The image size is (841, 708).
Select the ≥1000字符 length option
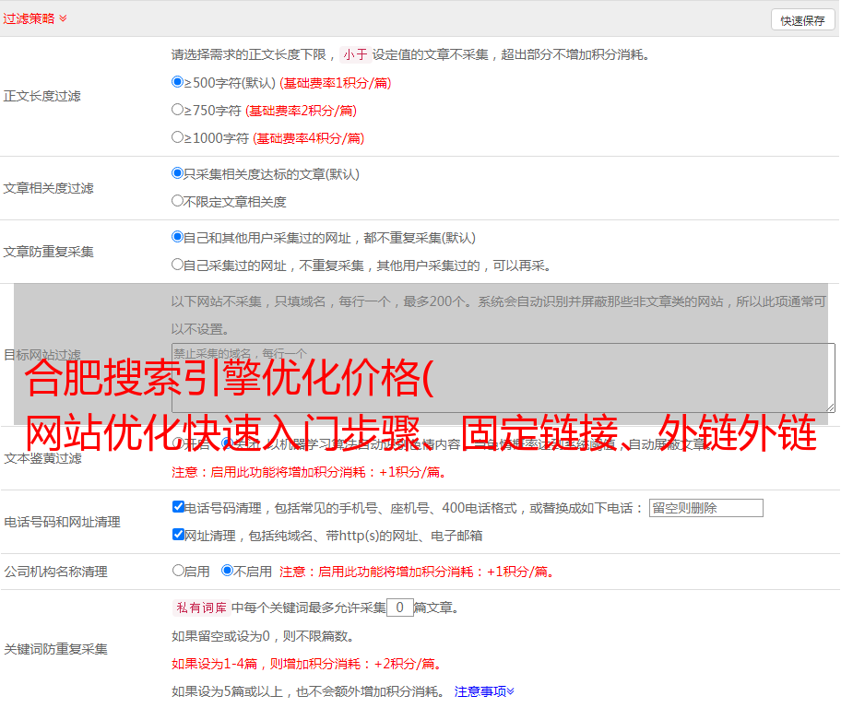pos(178,137)
